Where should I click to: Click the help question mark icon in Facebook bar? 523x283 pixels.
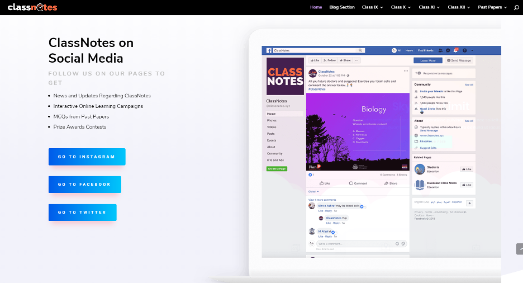point(465,50)
